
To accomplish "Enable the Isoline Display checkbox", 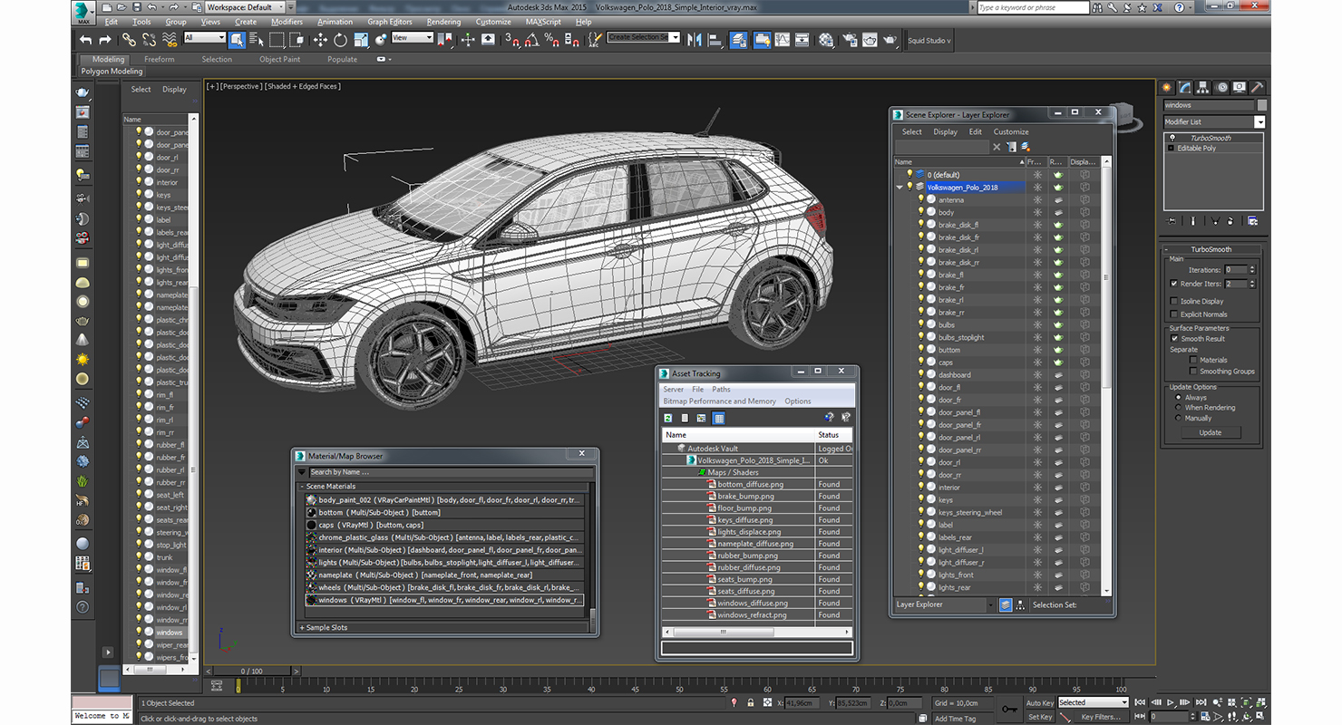I will click(1174, 301).
